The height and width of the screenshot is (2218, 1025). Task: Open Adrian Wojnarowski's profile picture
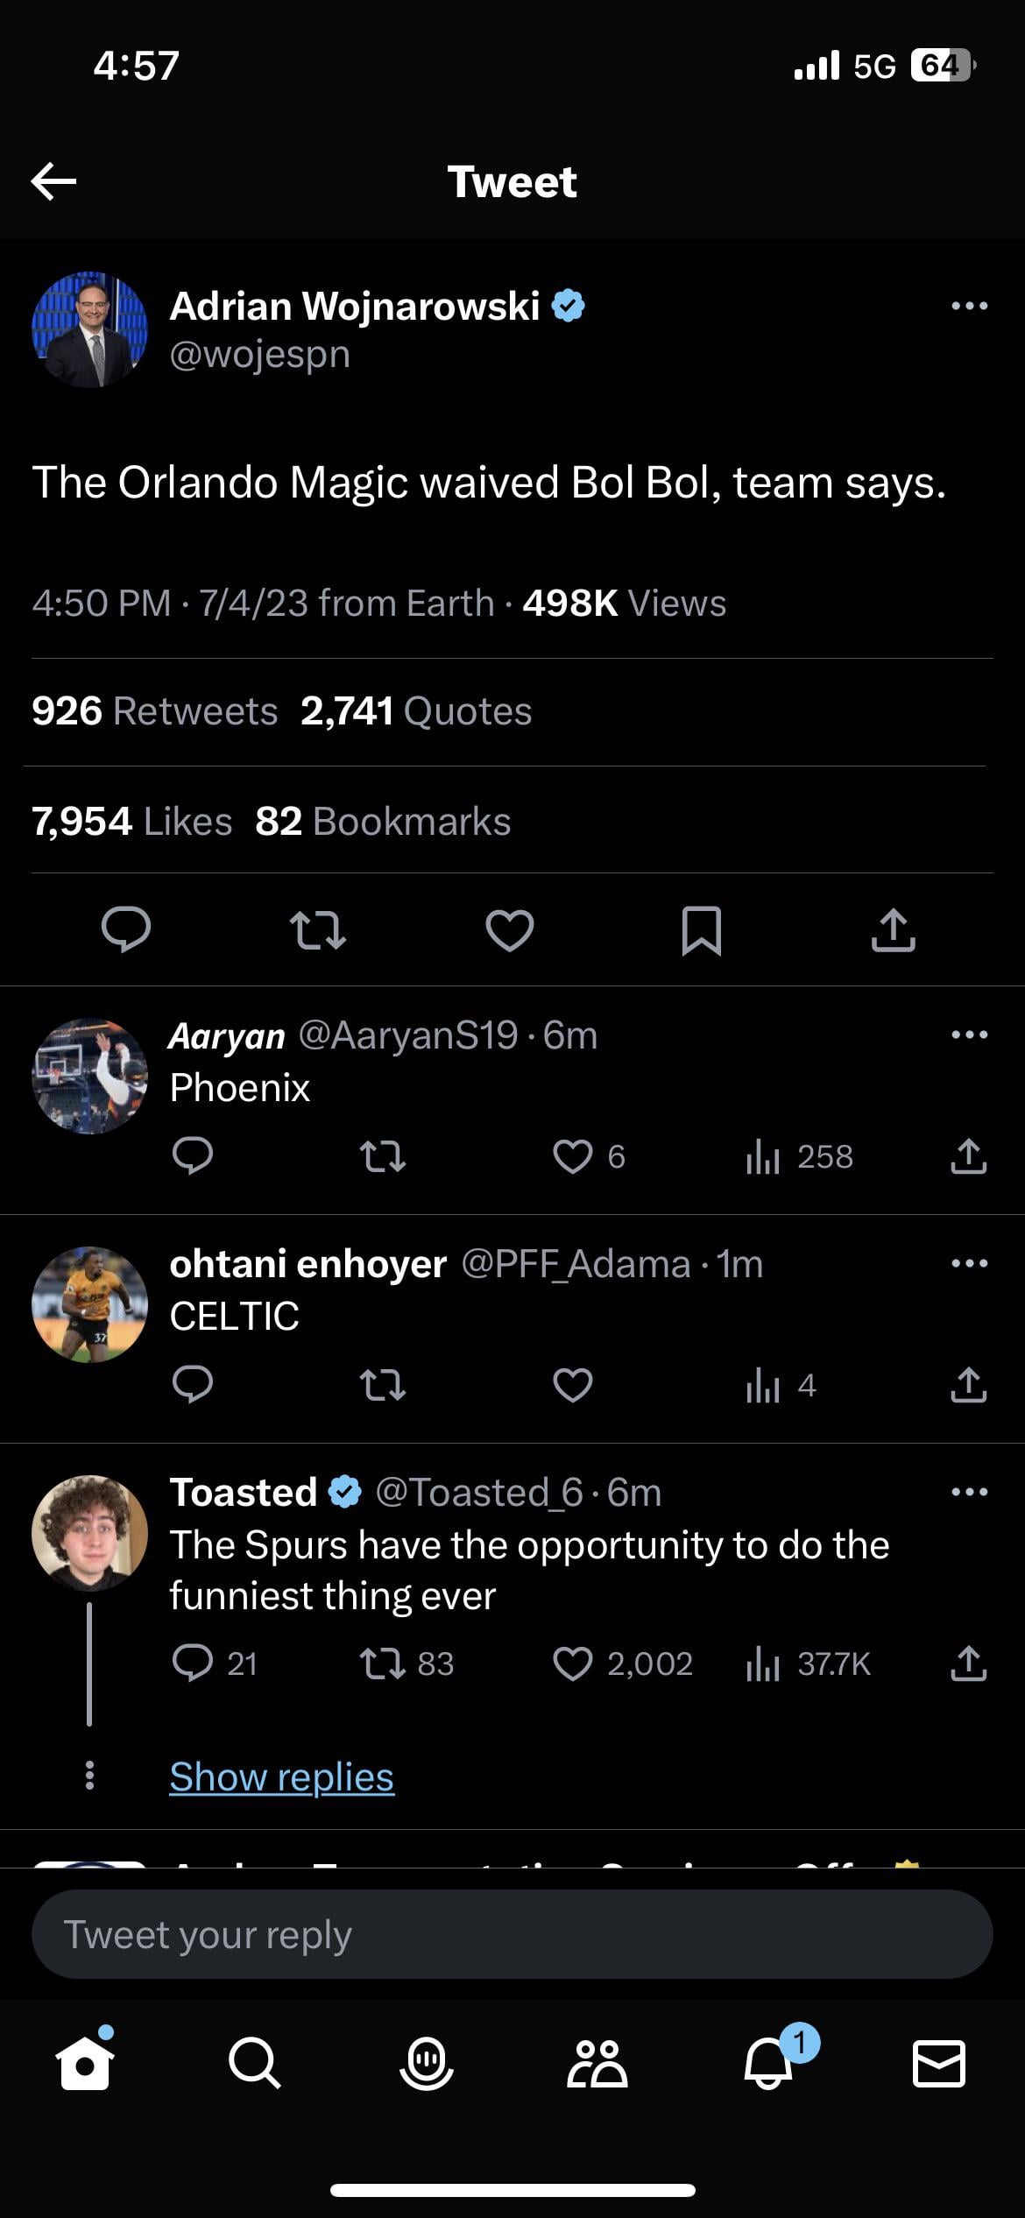pyautogui.click(x=89, y=329)
